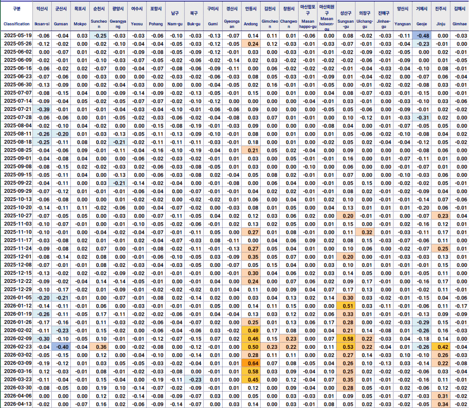Select the Geoje column header

pyautogui.click(x=422, y=16)
